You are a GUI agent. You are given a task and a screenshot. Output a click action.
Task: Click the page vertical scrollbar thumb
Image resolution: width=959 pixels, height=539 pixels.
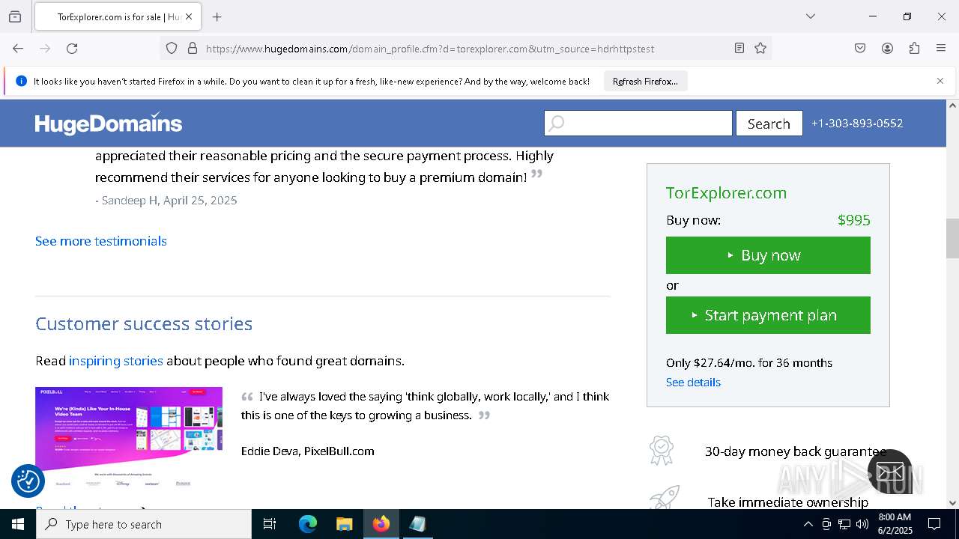[952, 238]
